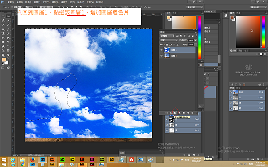Filter layers by type layer icon
268x167 pixels.
coord(185,36)
